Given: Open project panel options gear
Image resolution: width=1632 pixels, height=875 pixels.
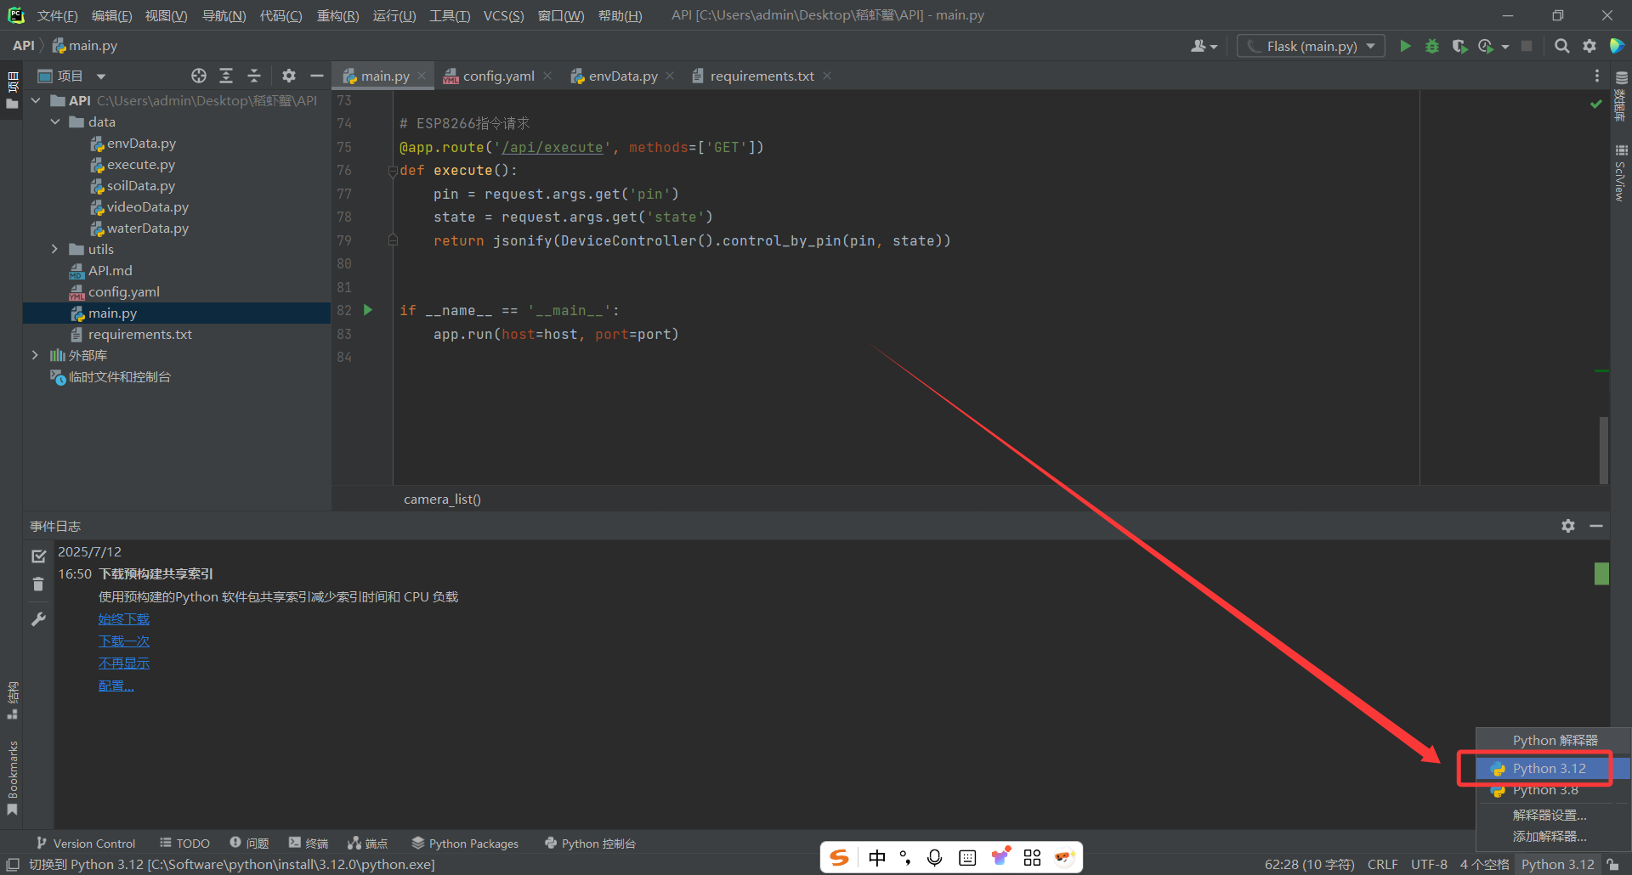Looking at the screenshot, I should [x=289, y=76].
